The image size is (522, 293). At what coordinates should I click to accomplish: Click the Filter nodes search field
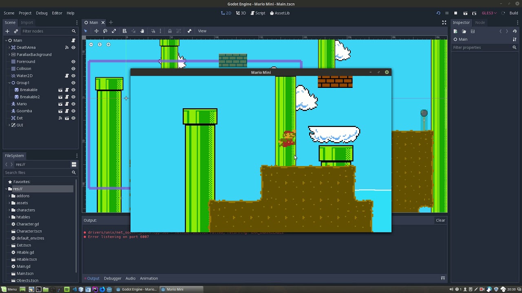(x=49, y=31)
